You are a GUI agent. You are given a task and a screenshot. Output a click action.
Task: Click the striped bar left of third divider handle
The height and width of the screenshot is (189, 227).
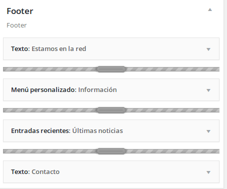click(50, 151)
